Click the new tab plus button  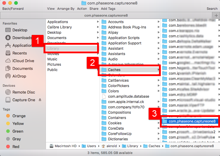216,15
